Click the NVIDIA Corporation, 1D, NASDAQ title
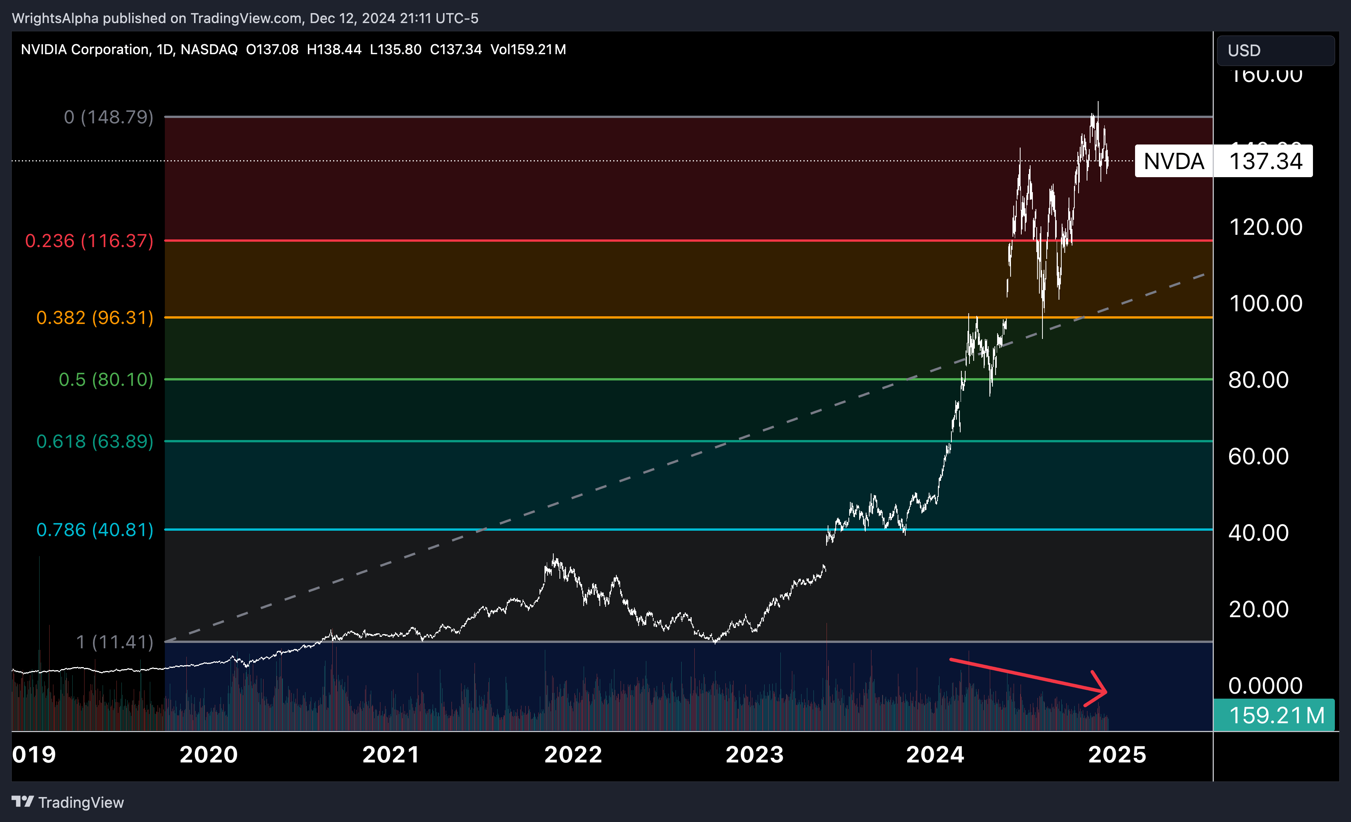The image size is (1351, 822). [129, 49]
